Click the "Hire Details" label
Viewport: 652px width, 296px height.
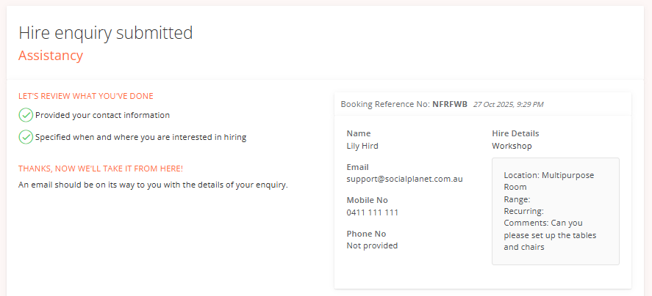coord(515,133)
